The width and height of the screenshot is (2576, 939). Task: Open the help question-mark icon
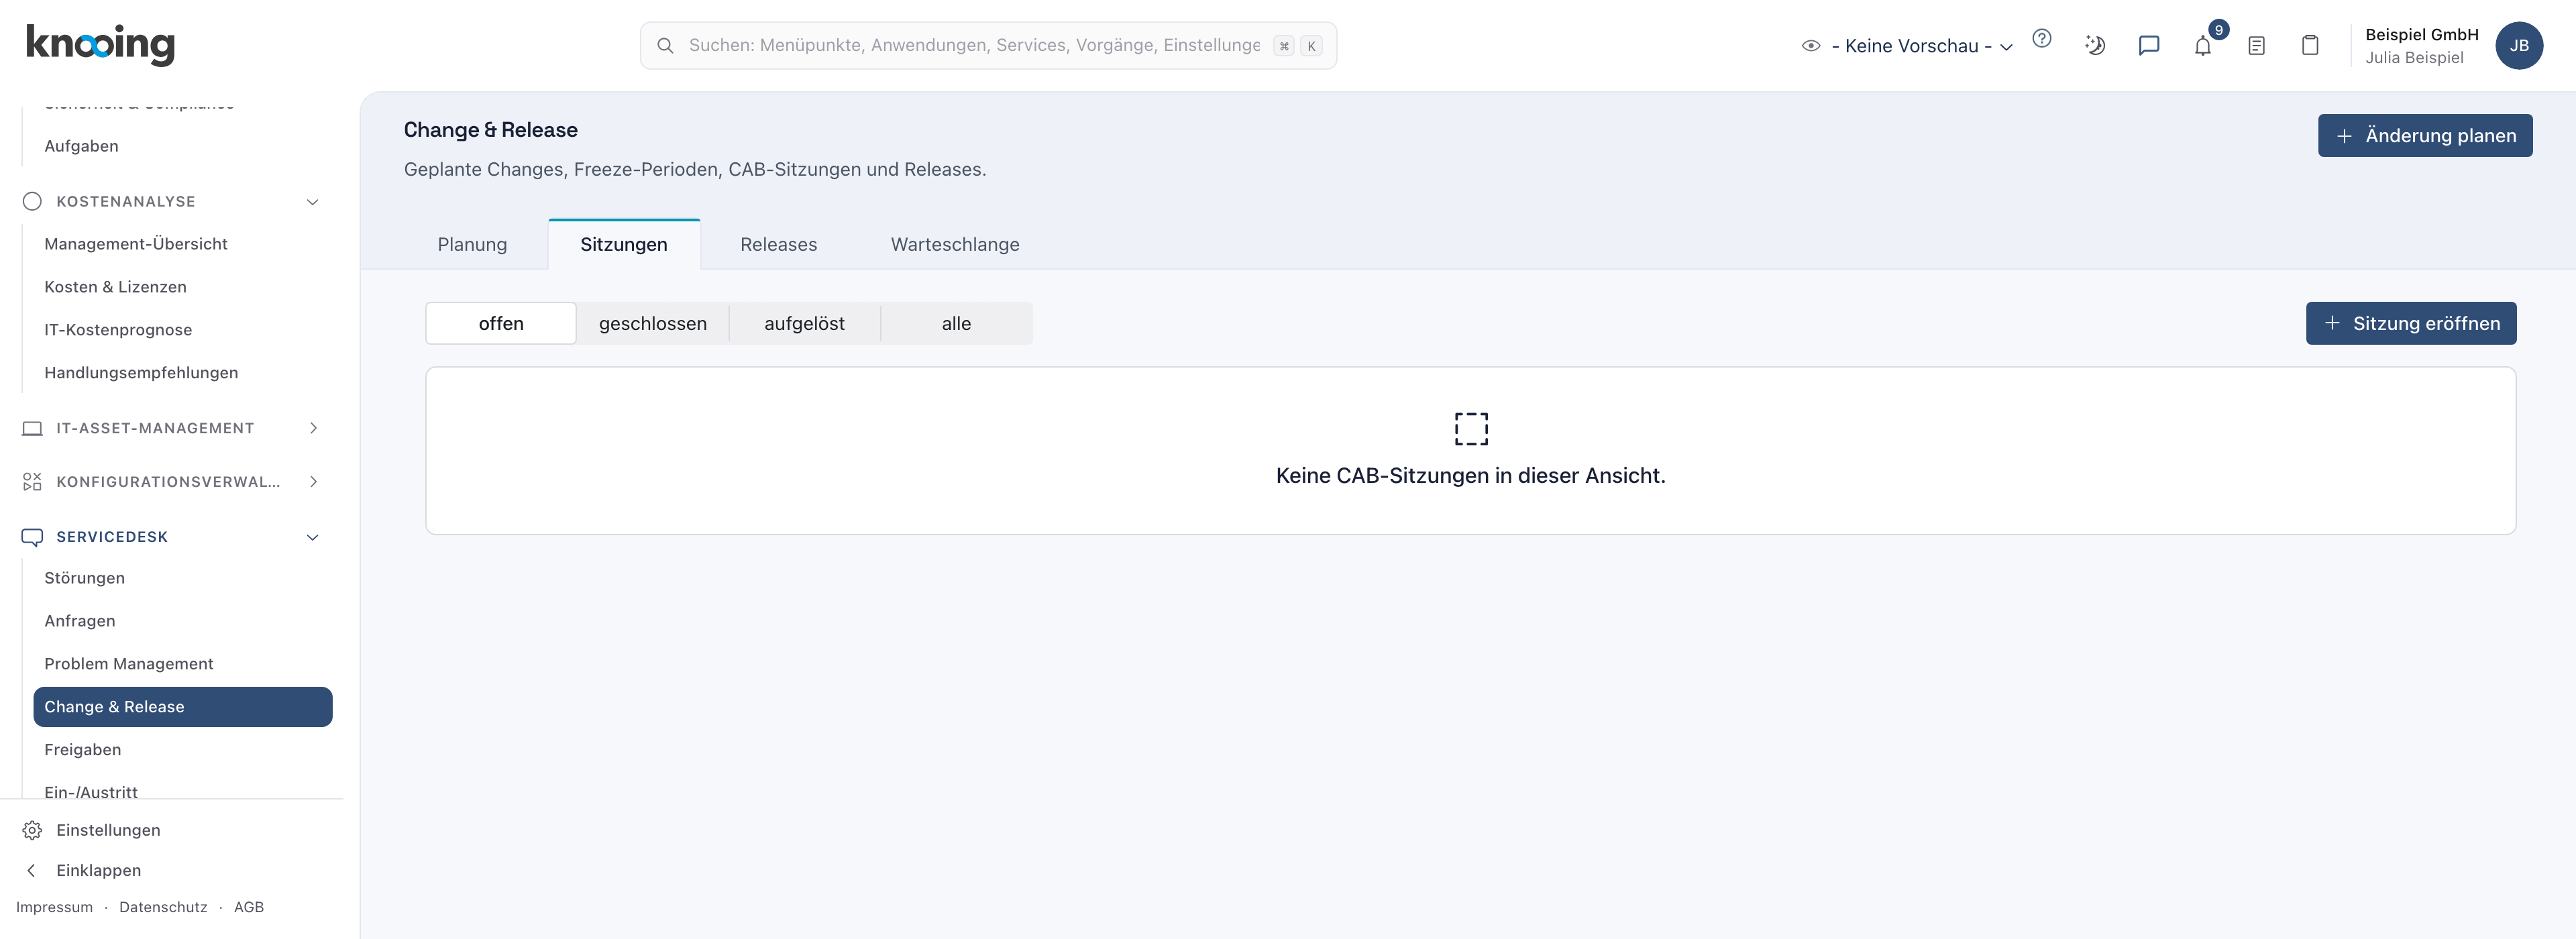click(2041, 39)
